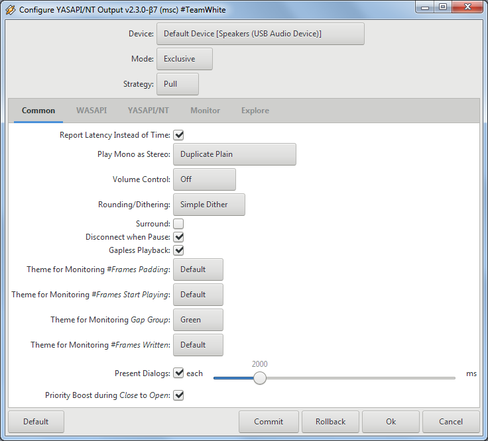The image size is (488, 441).
Task: Change the Simple Dither rounding option
Action: [x=209, y=205]
